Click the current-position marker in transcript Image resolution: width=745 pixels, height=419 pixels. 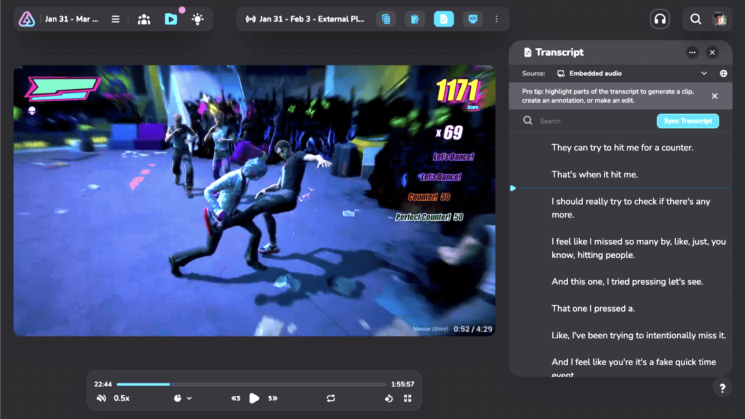point(513,188)
